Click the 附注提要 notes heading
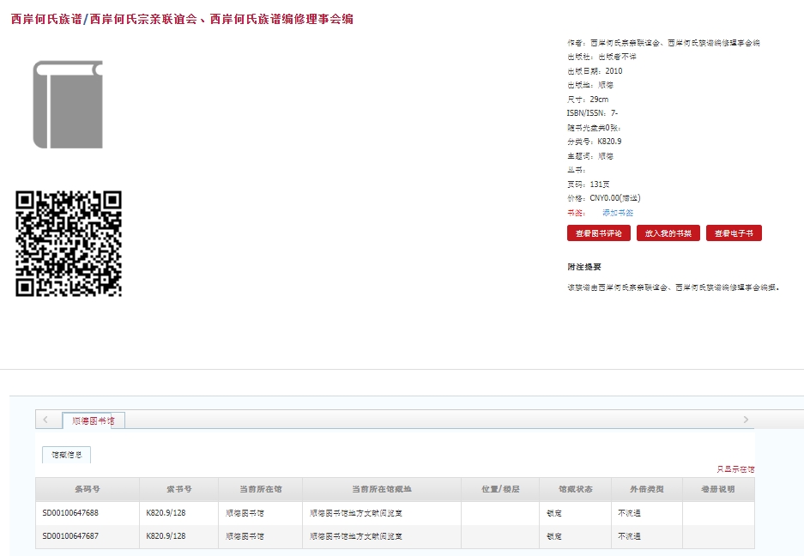This screenshot has width=804, height=556. tap(584, 267)
